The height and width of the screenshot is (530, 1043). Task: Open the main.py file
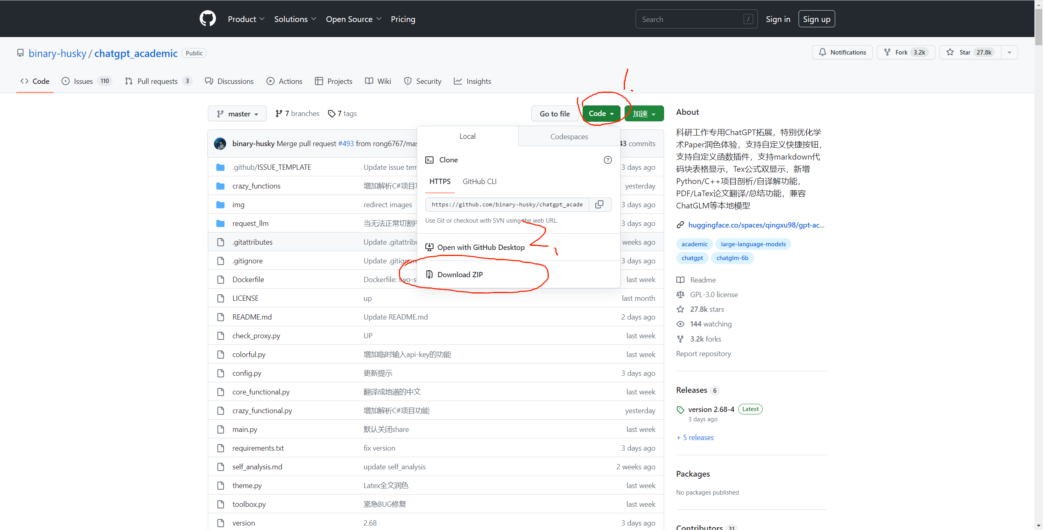(x=245, y=429)
